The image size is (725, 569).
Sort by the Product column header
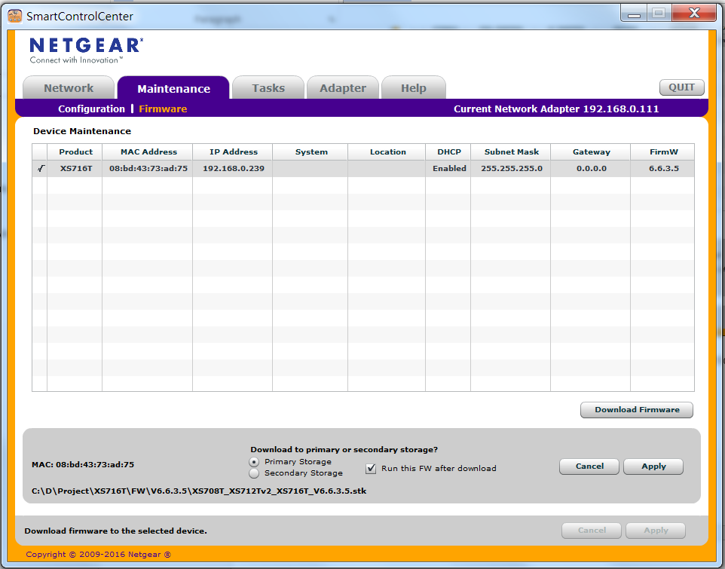click(75, 152)
